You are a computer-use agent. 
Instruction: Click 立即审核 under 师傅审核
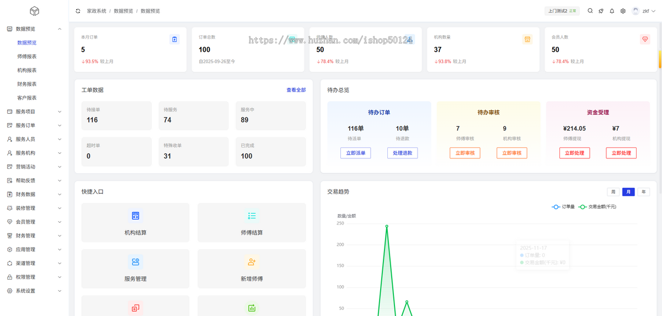(x=465, y=153)
